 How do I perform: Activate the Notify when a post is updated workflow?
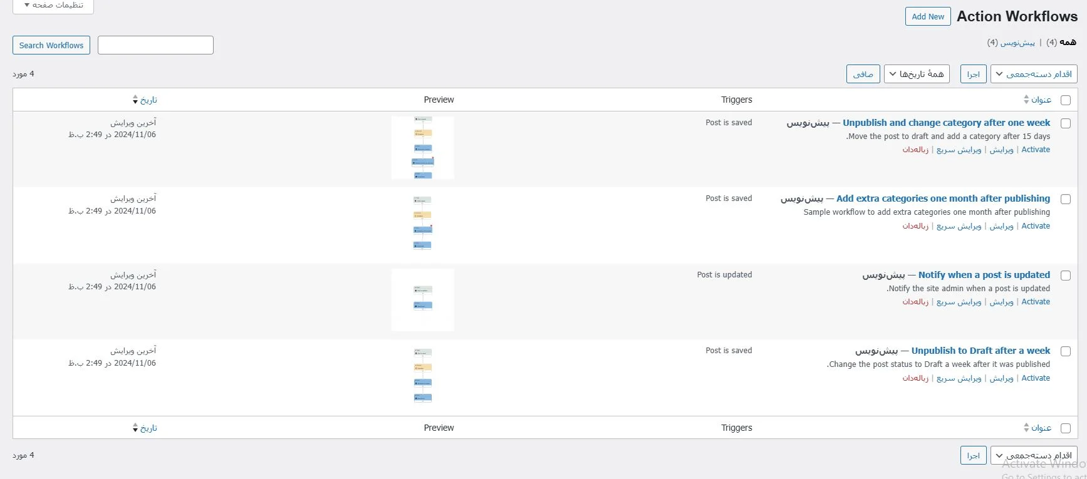[x=1036, y=302]
